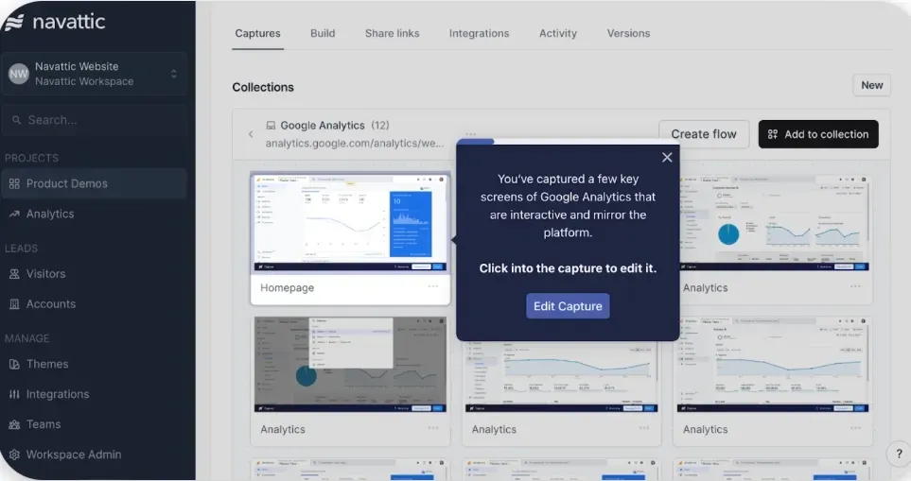Click the Google Analytics collection icon
This screenshot has height=481, width=911.
271,126
